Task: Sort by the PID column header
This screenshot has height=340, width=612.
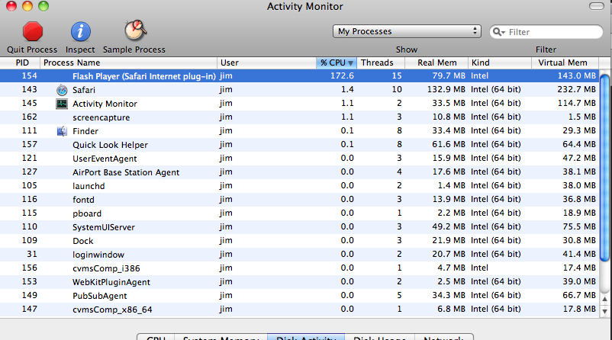Action: 20,63
